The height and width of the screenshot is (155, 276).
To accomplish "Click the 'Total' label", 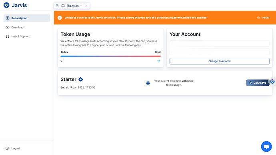I will tap(157, 52).
